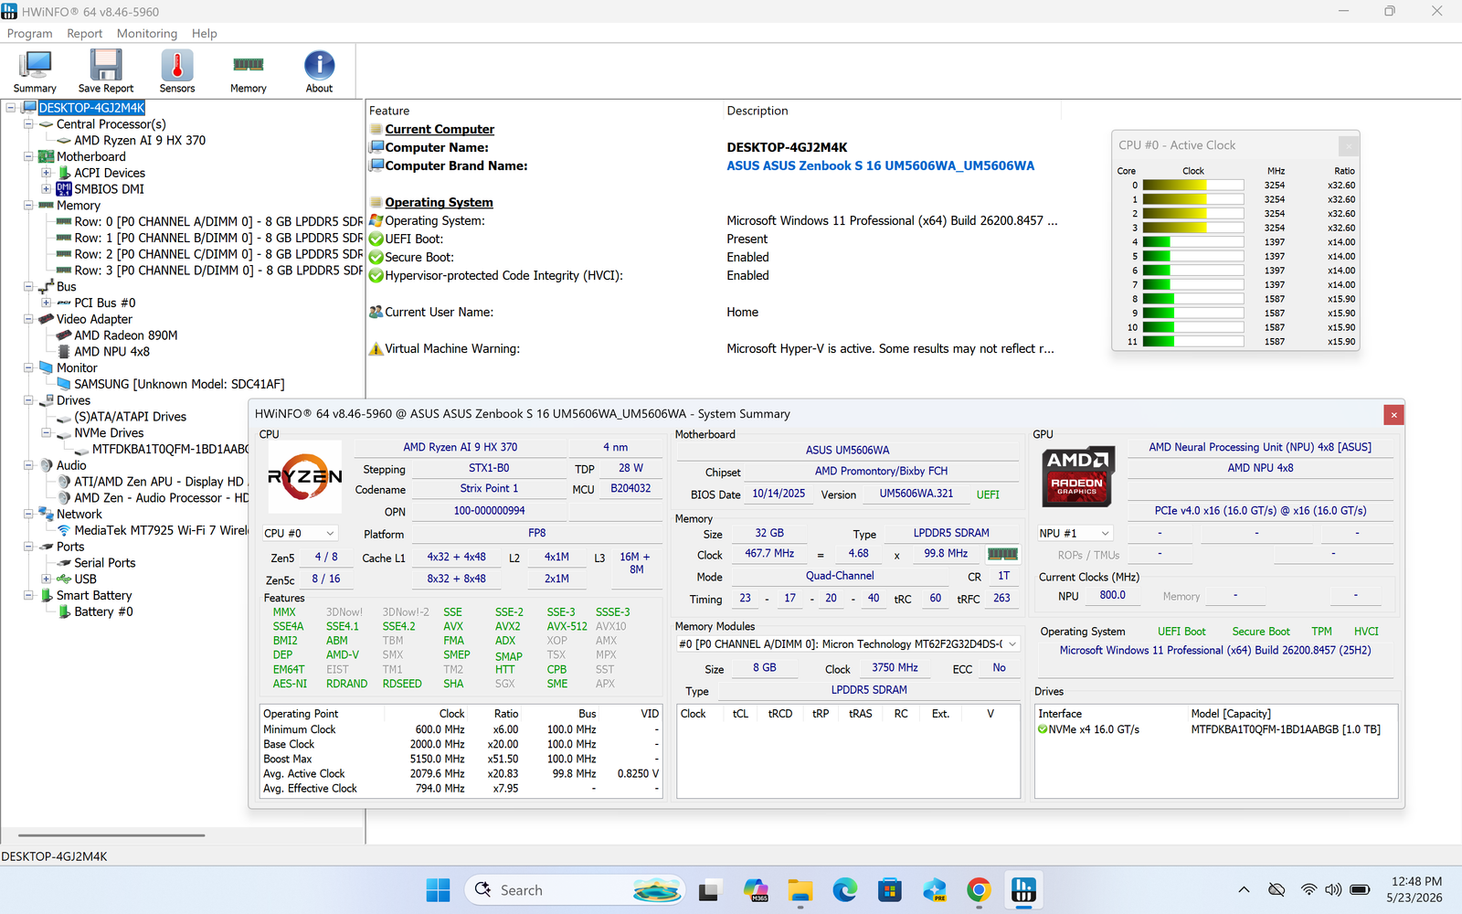Screen dimensions: 1462x914
Task: Select the MediaTek MT7925 Wi-Fi 7 tree item
Action: click(161, 530)
